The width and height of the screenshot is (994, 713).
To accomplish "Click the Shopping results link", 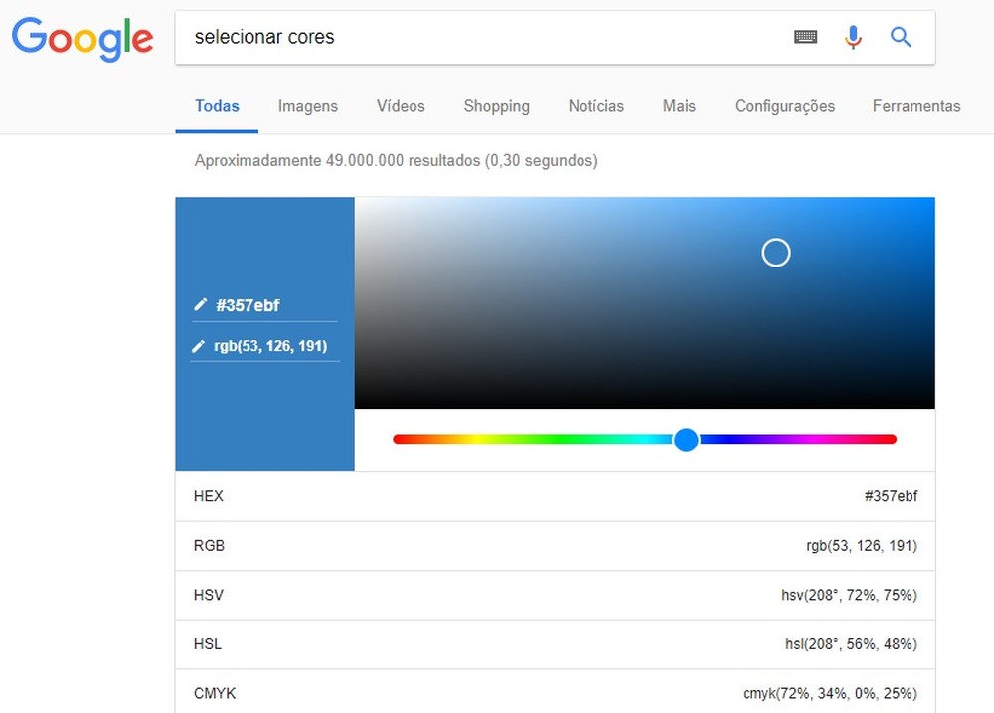I will pos(496,106).
